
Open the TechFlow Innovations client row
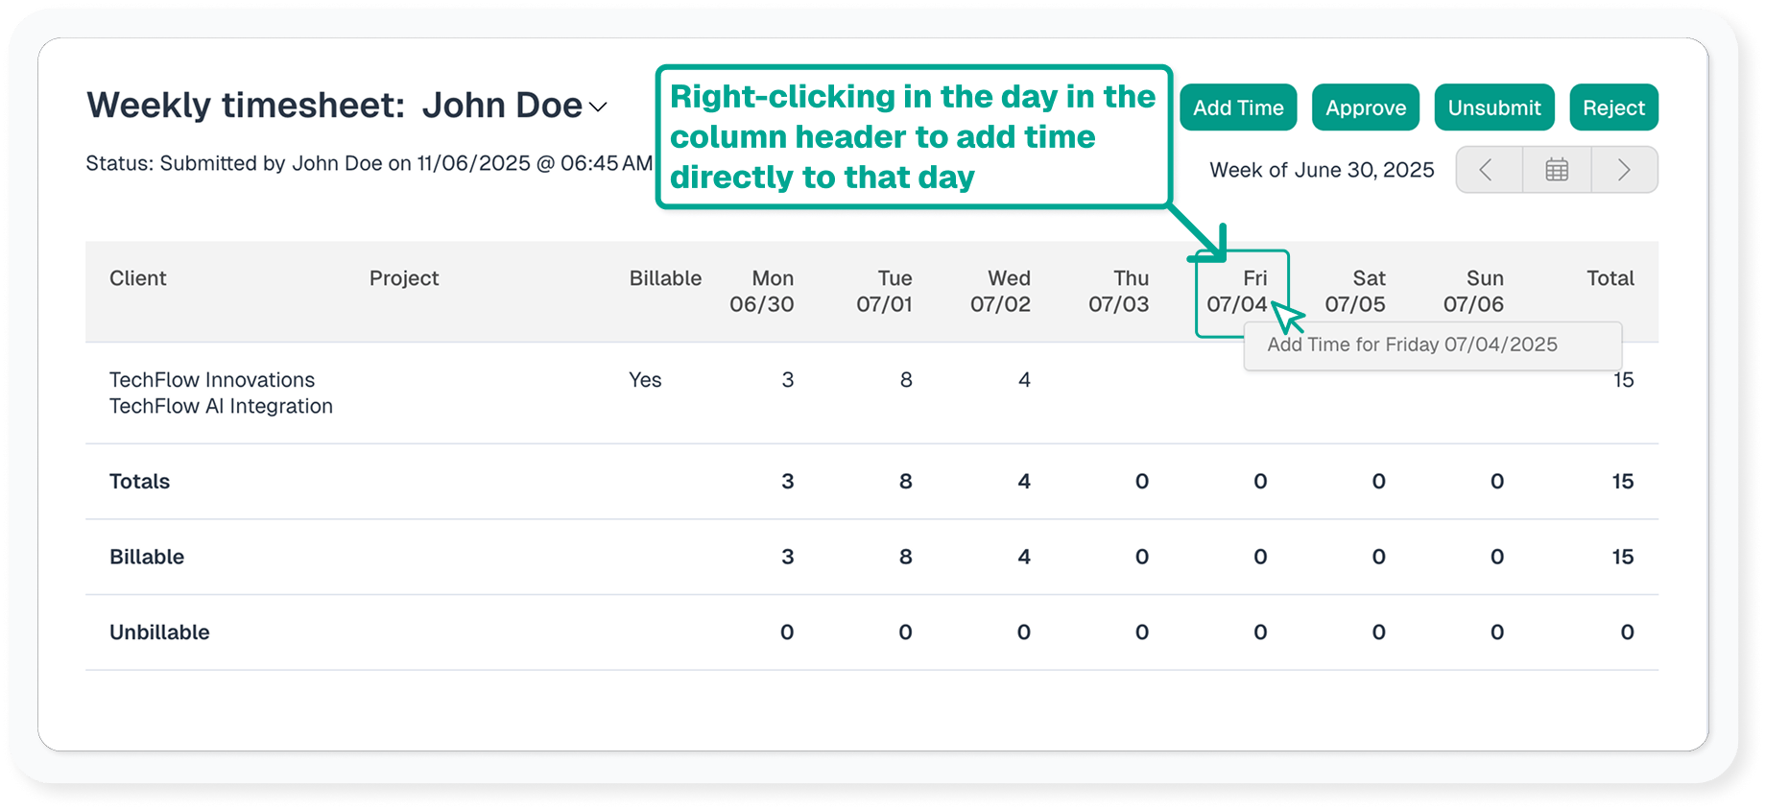(x=212, y=380)
